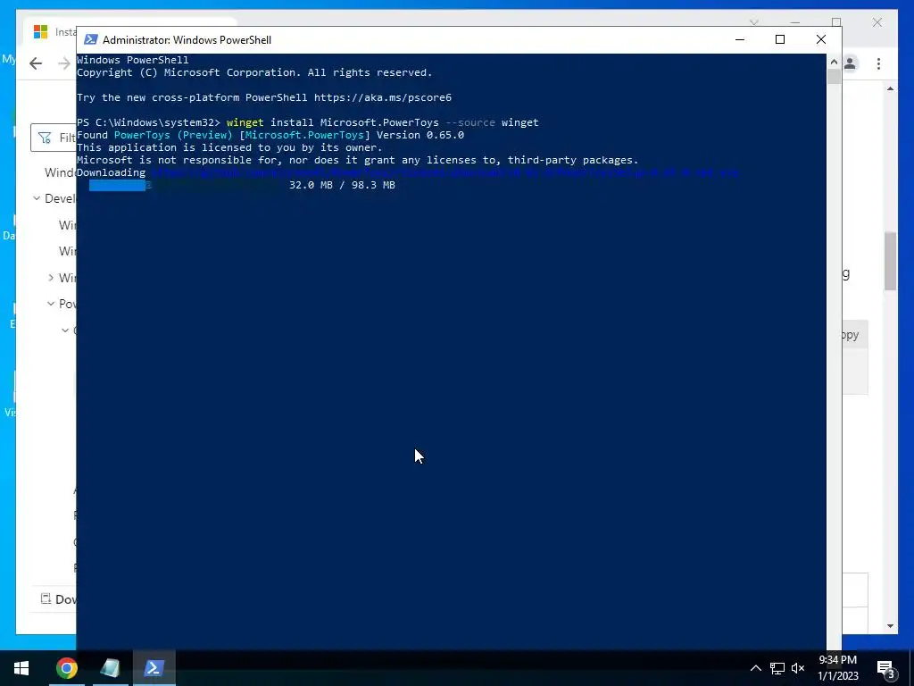
Task: Close the browser window behind PowerShell
Action: (877, 22)
